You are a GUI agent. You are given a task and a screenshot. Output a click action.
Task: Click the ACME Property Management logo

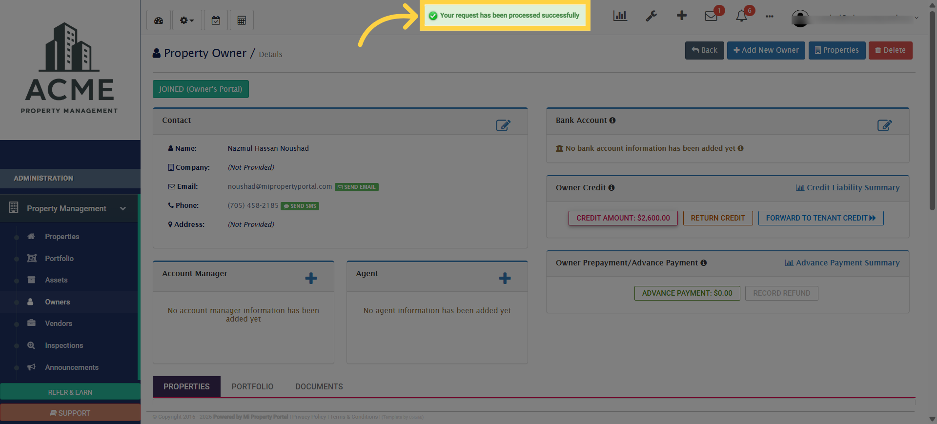tap(69, 68)
